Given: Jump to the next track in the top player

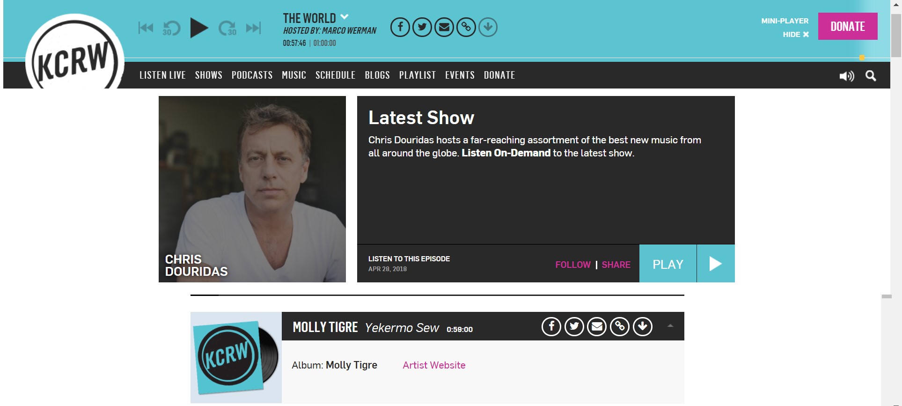Looking at the screenshot, I should [x=253, y=28].
